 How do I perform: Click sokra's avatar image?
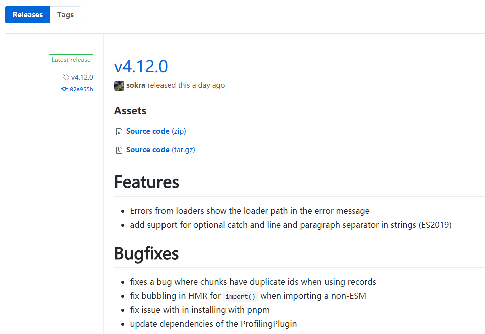[119, 86]
